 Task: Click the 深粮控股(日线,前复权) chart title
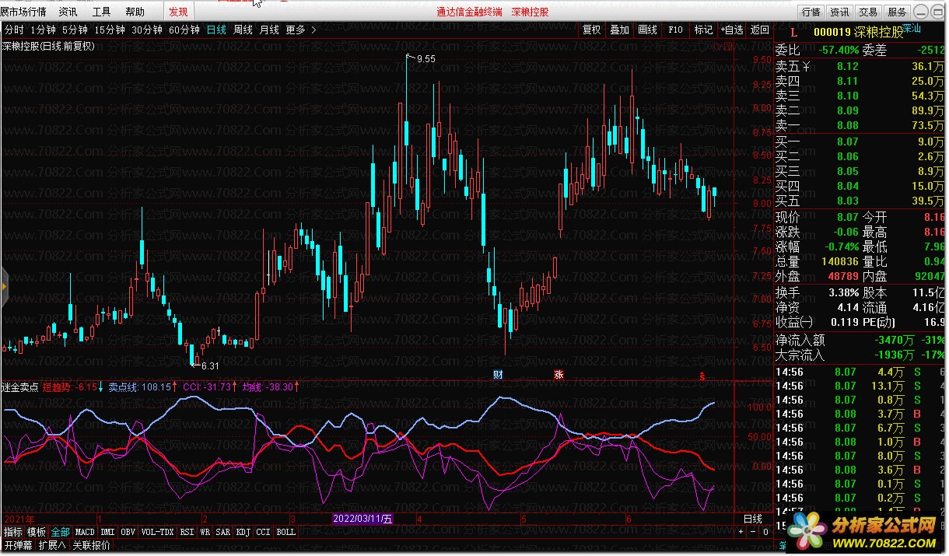pyautogui.click(x=48, y=46)
